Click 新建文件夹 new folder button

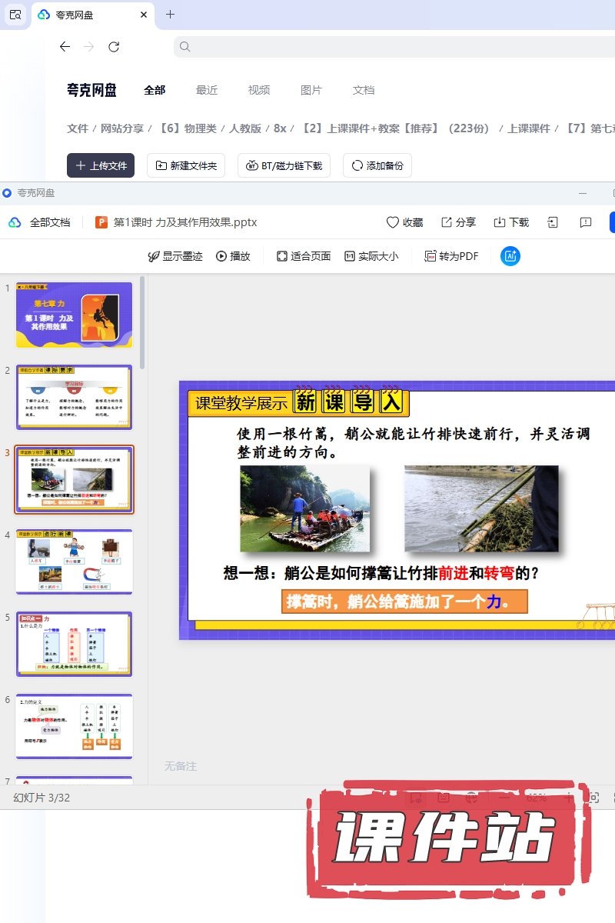186,165
